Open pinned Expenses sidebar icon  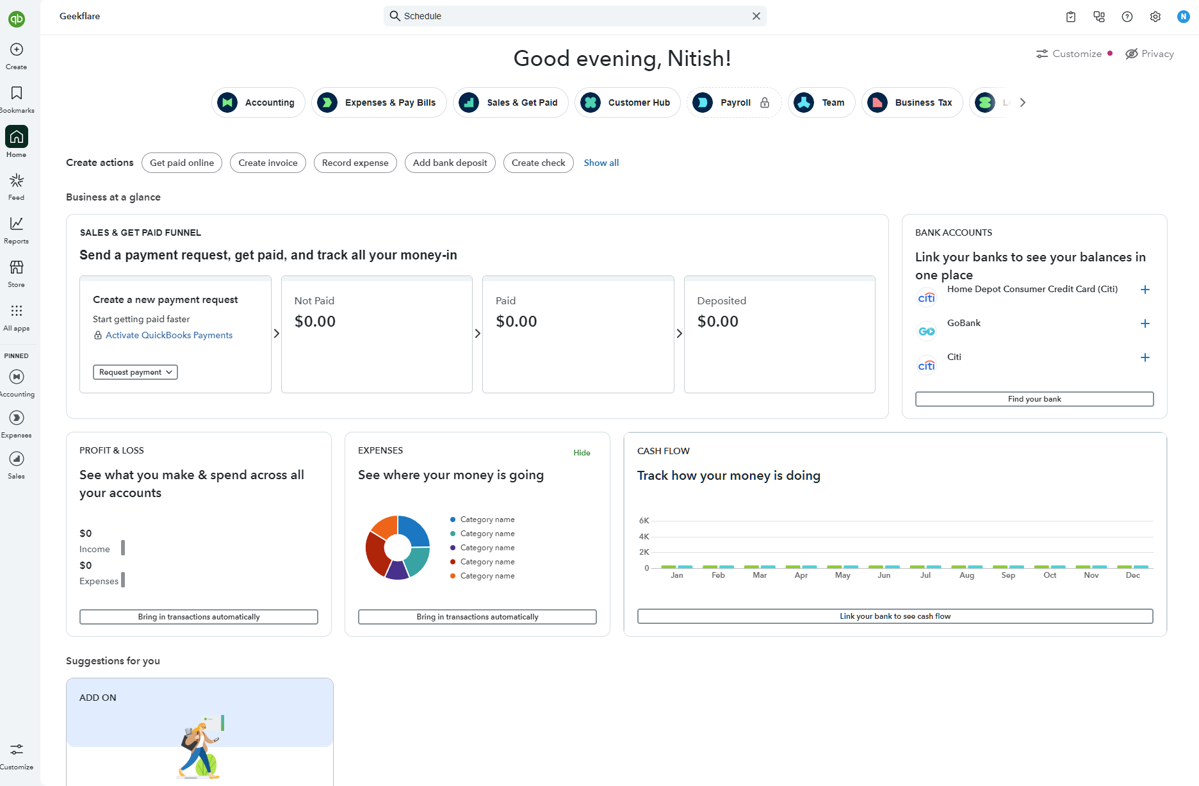(x=17, y=424)
